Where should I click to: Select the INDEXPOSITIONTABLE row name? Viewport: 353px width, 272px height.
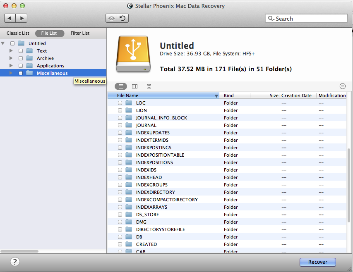160,155
